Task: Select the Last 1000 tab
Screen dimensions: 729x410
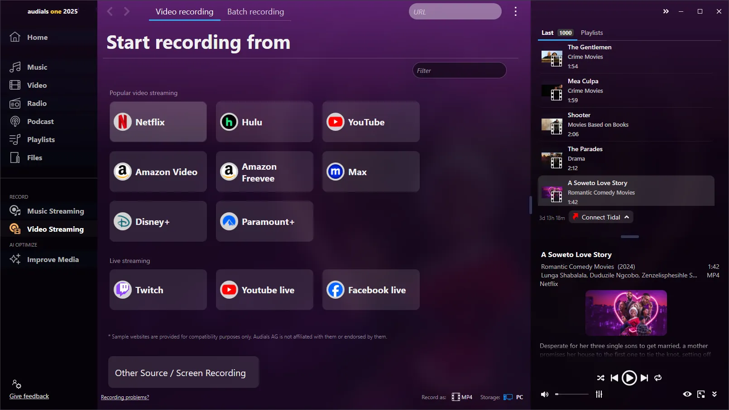Action: pyautogui.click(x=557, y=33)
